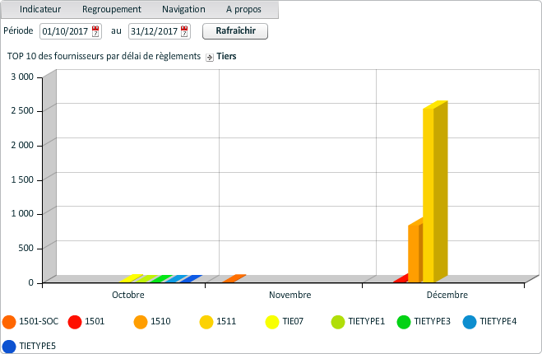Click the TIE07 yellow legend dot

pos(272,322)
